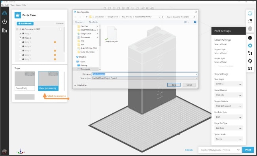Click the blue Print button
Image resolution: width=257 pixels, height=156 pixels.
point(248,150)
